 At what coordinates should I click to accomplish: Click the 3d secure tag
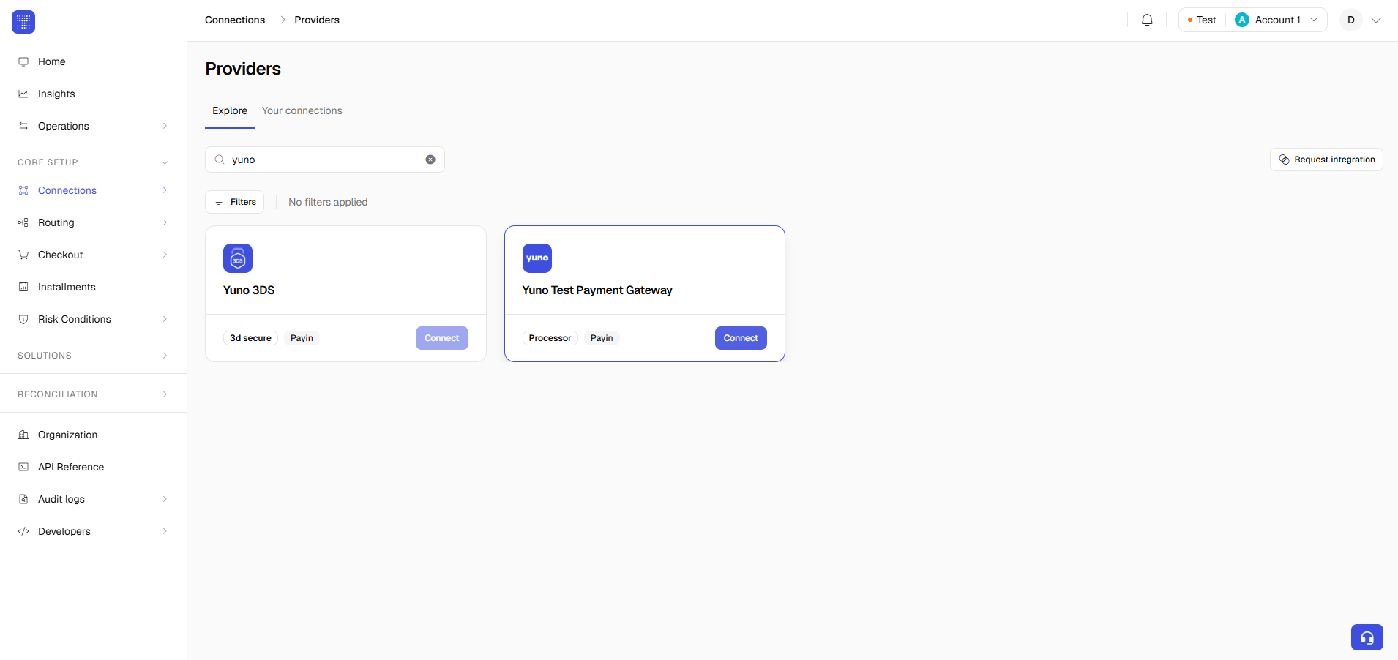point(250,338)
